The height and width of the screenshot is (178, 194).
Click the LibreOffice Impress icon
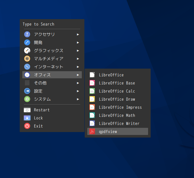pyautogui.click(x=92, y=107)
